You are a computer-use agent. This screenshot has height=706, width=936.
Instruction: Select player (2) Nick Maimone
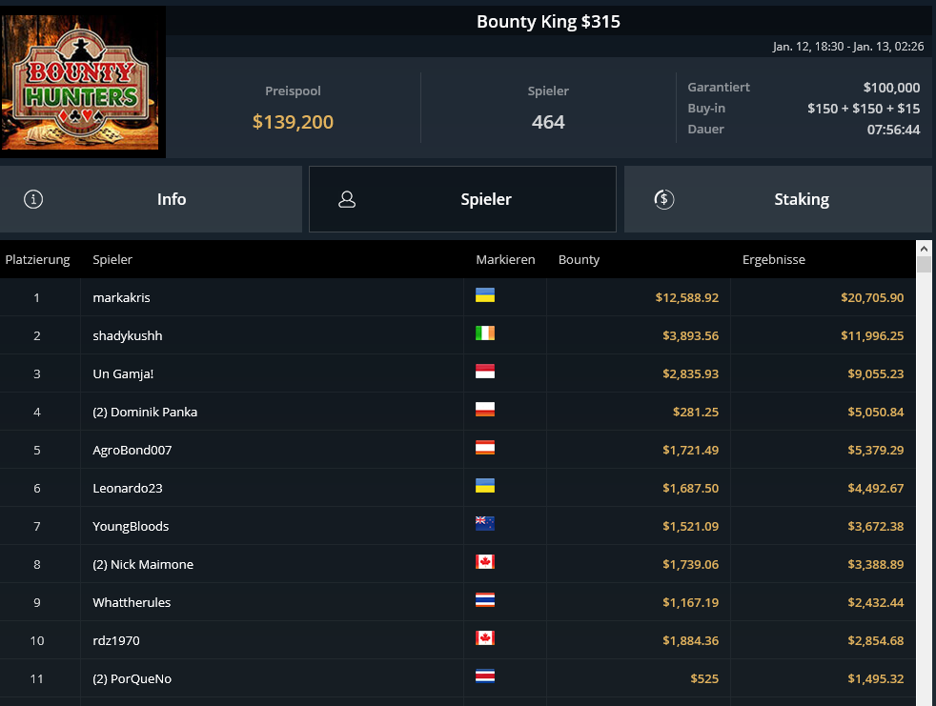[143, 565]
